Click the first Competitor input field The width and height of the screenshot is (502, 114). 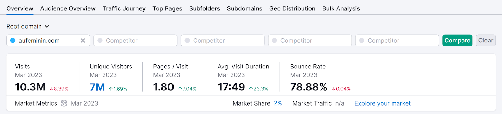[x=136, y=41]
